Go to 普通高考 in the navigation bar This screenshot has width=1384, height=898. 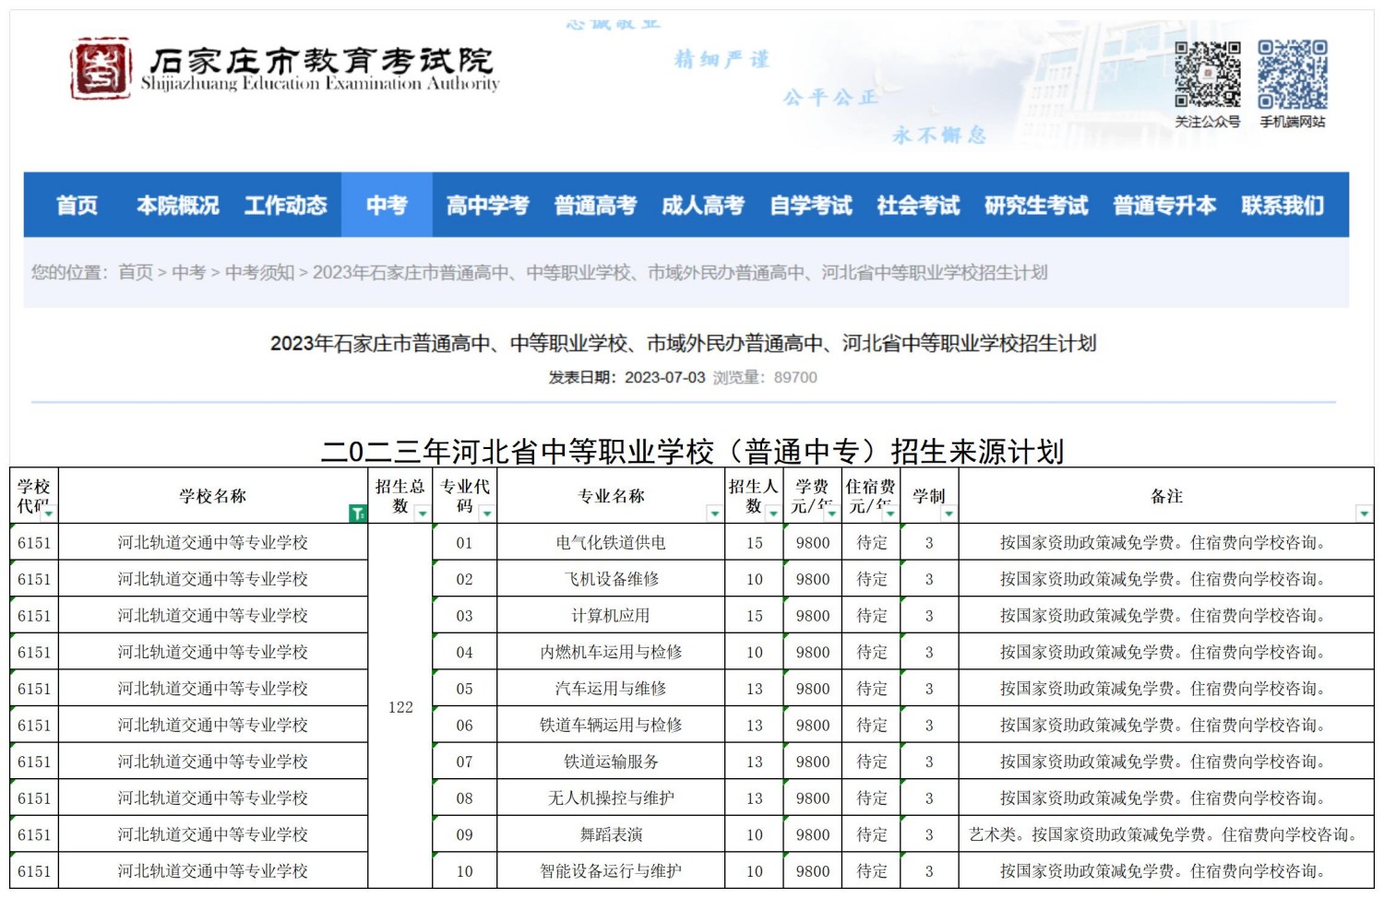(595, 205)
